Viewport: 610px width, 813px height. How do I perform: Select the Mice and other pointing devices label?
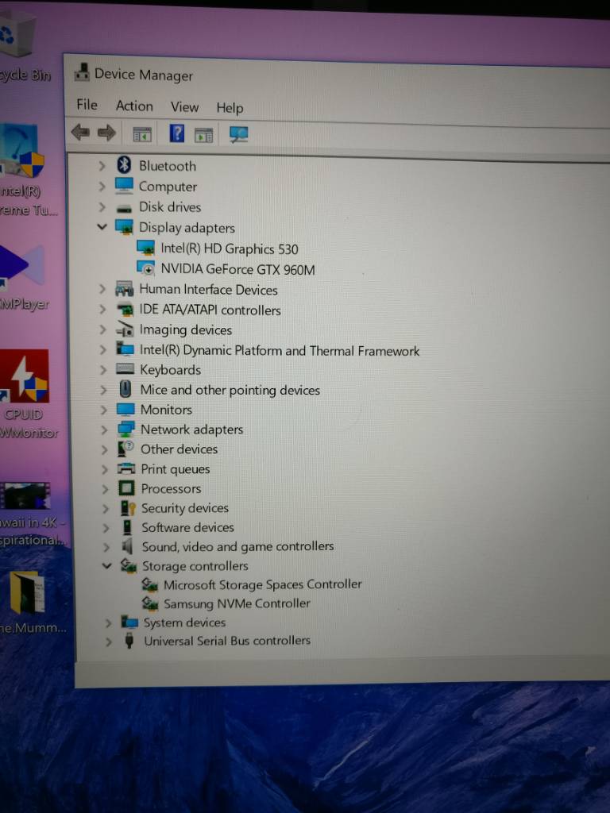click(230, 390)
